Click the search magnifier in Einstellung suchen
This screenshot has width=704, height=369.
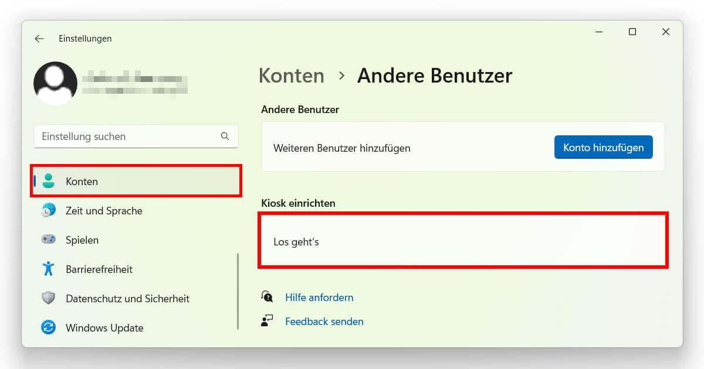(225, 136)
